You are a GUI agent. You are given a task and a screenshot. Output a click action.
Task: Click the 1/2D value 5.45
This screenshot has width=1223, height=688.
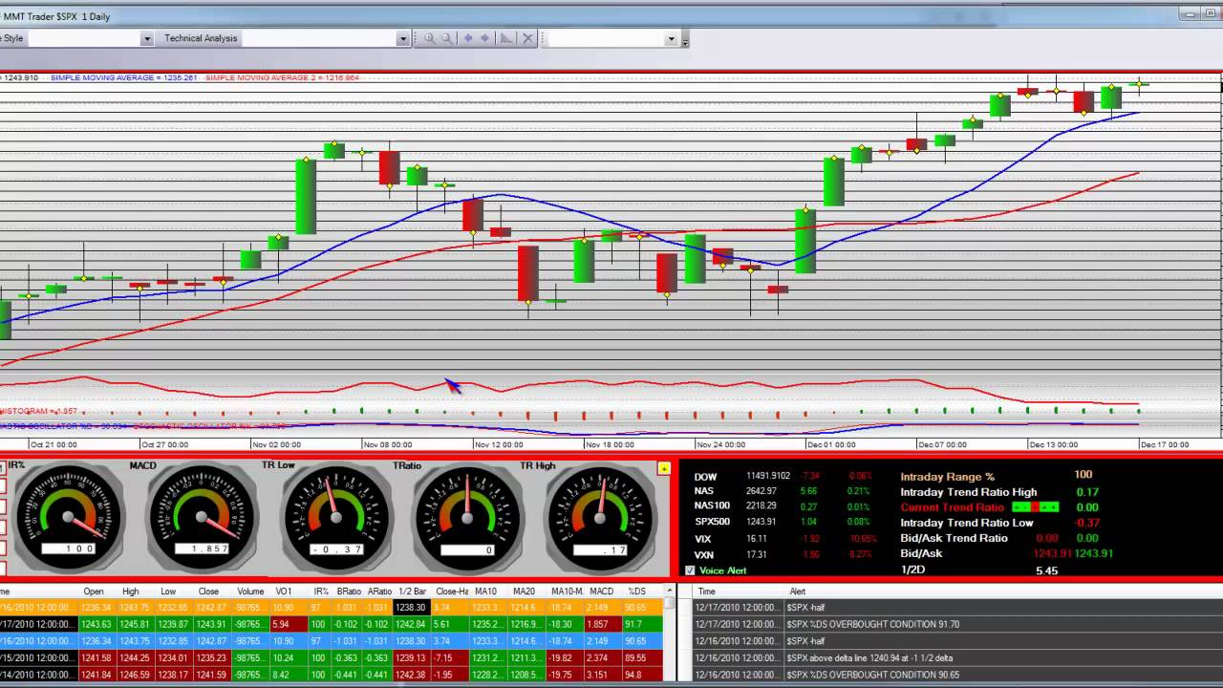coord(1046,570)
